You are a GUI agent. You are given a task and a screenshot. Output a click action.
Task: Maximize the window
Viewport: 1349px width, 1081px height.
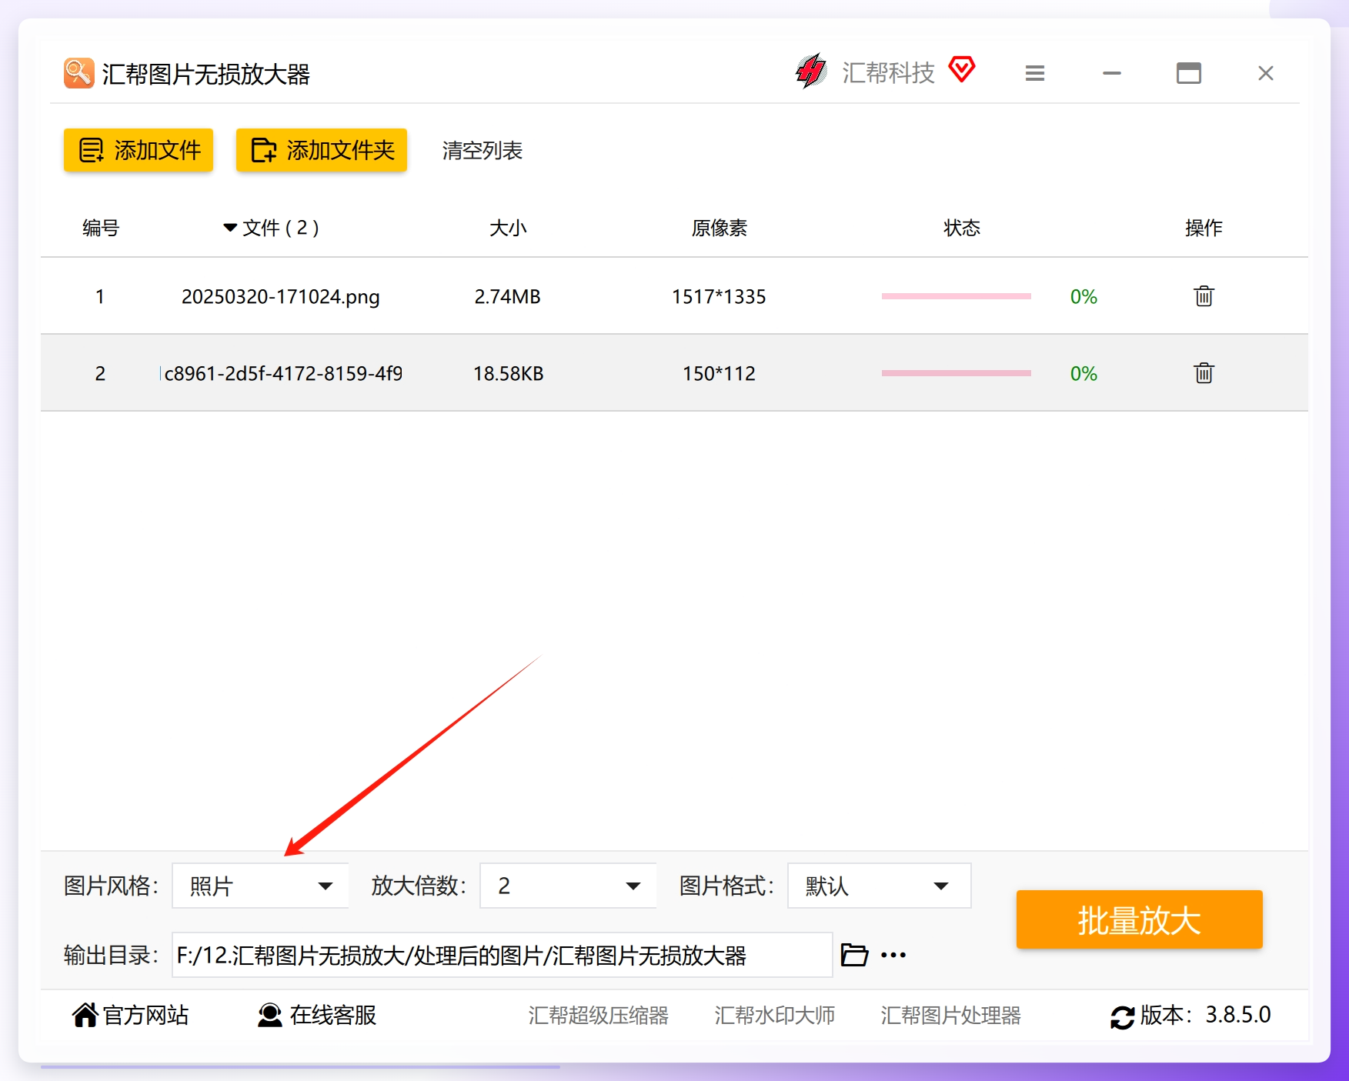1189,73
